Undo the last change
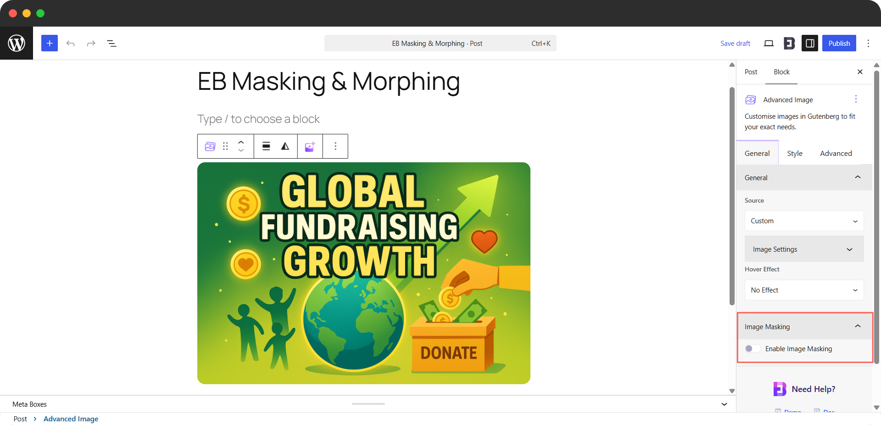Image resolution: width=881 pixels, height=425 pixels. click(70, 43)
